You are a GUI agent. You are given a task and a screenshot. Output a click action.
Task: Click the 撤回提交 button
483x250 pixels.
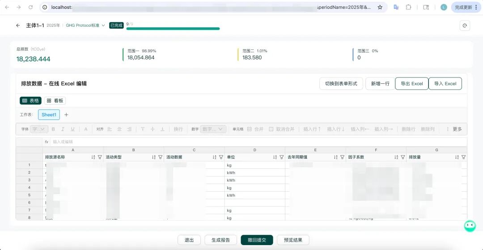257,240
